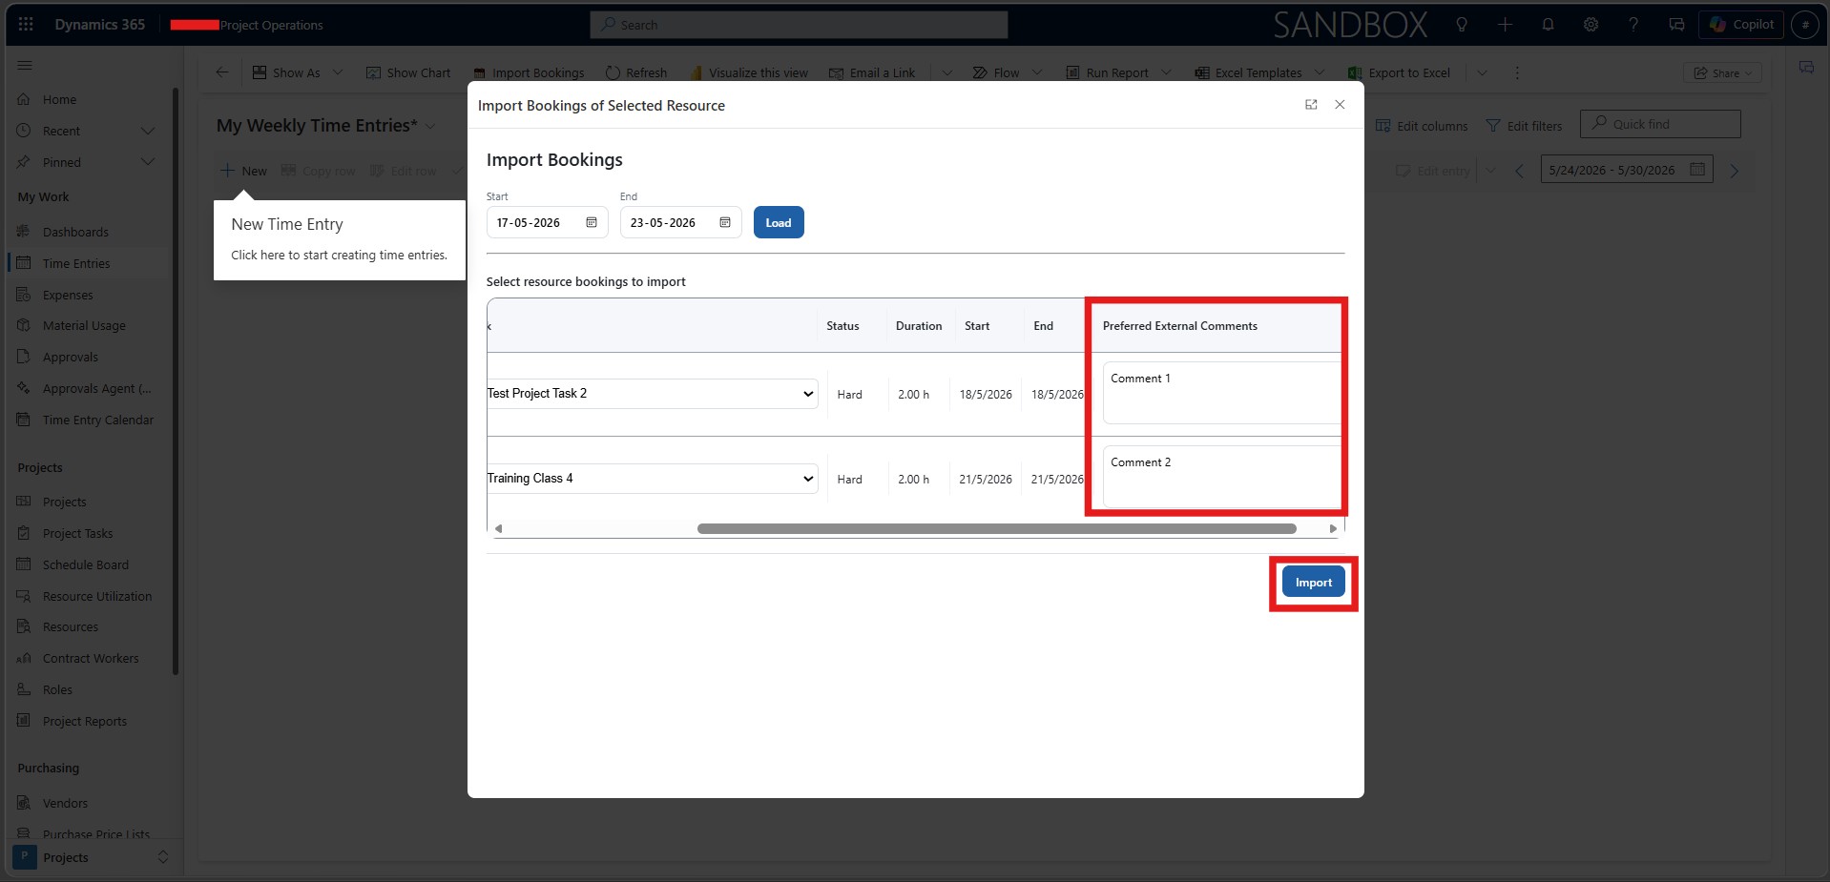
Task: Click Export to Excel command
Action: pyautogui.click(x=1399, y=73)
